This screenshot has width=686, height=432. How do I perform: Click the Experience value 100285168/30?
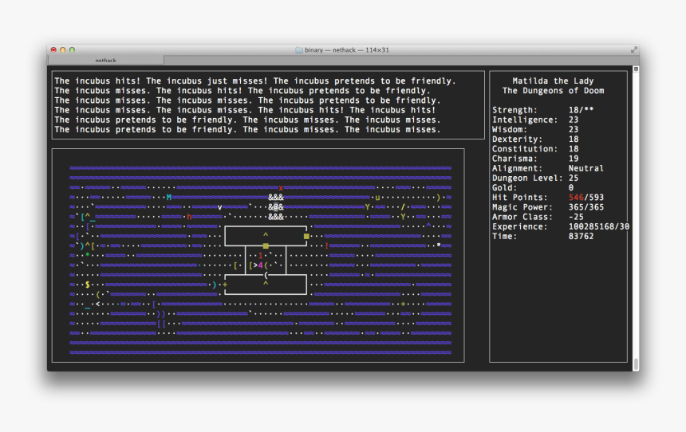[599, 226]
